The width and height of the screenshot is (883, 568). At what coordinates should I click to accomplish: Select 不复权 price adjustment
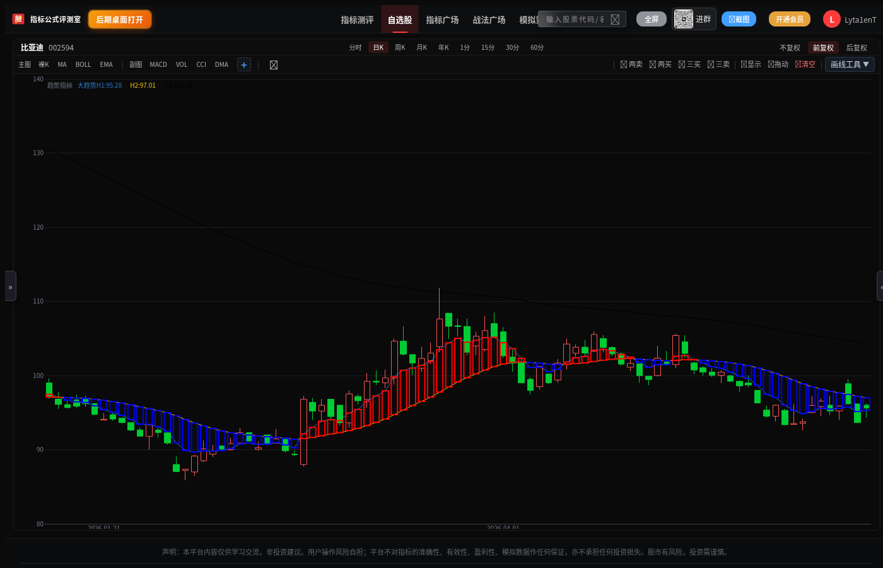point(790,48)
